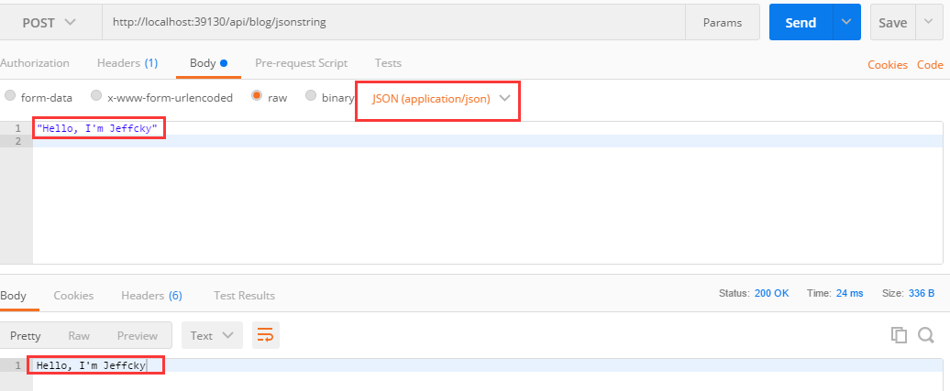
Task: Click the request URL input field
Action: (393, 22)
